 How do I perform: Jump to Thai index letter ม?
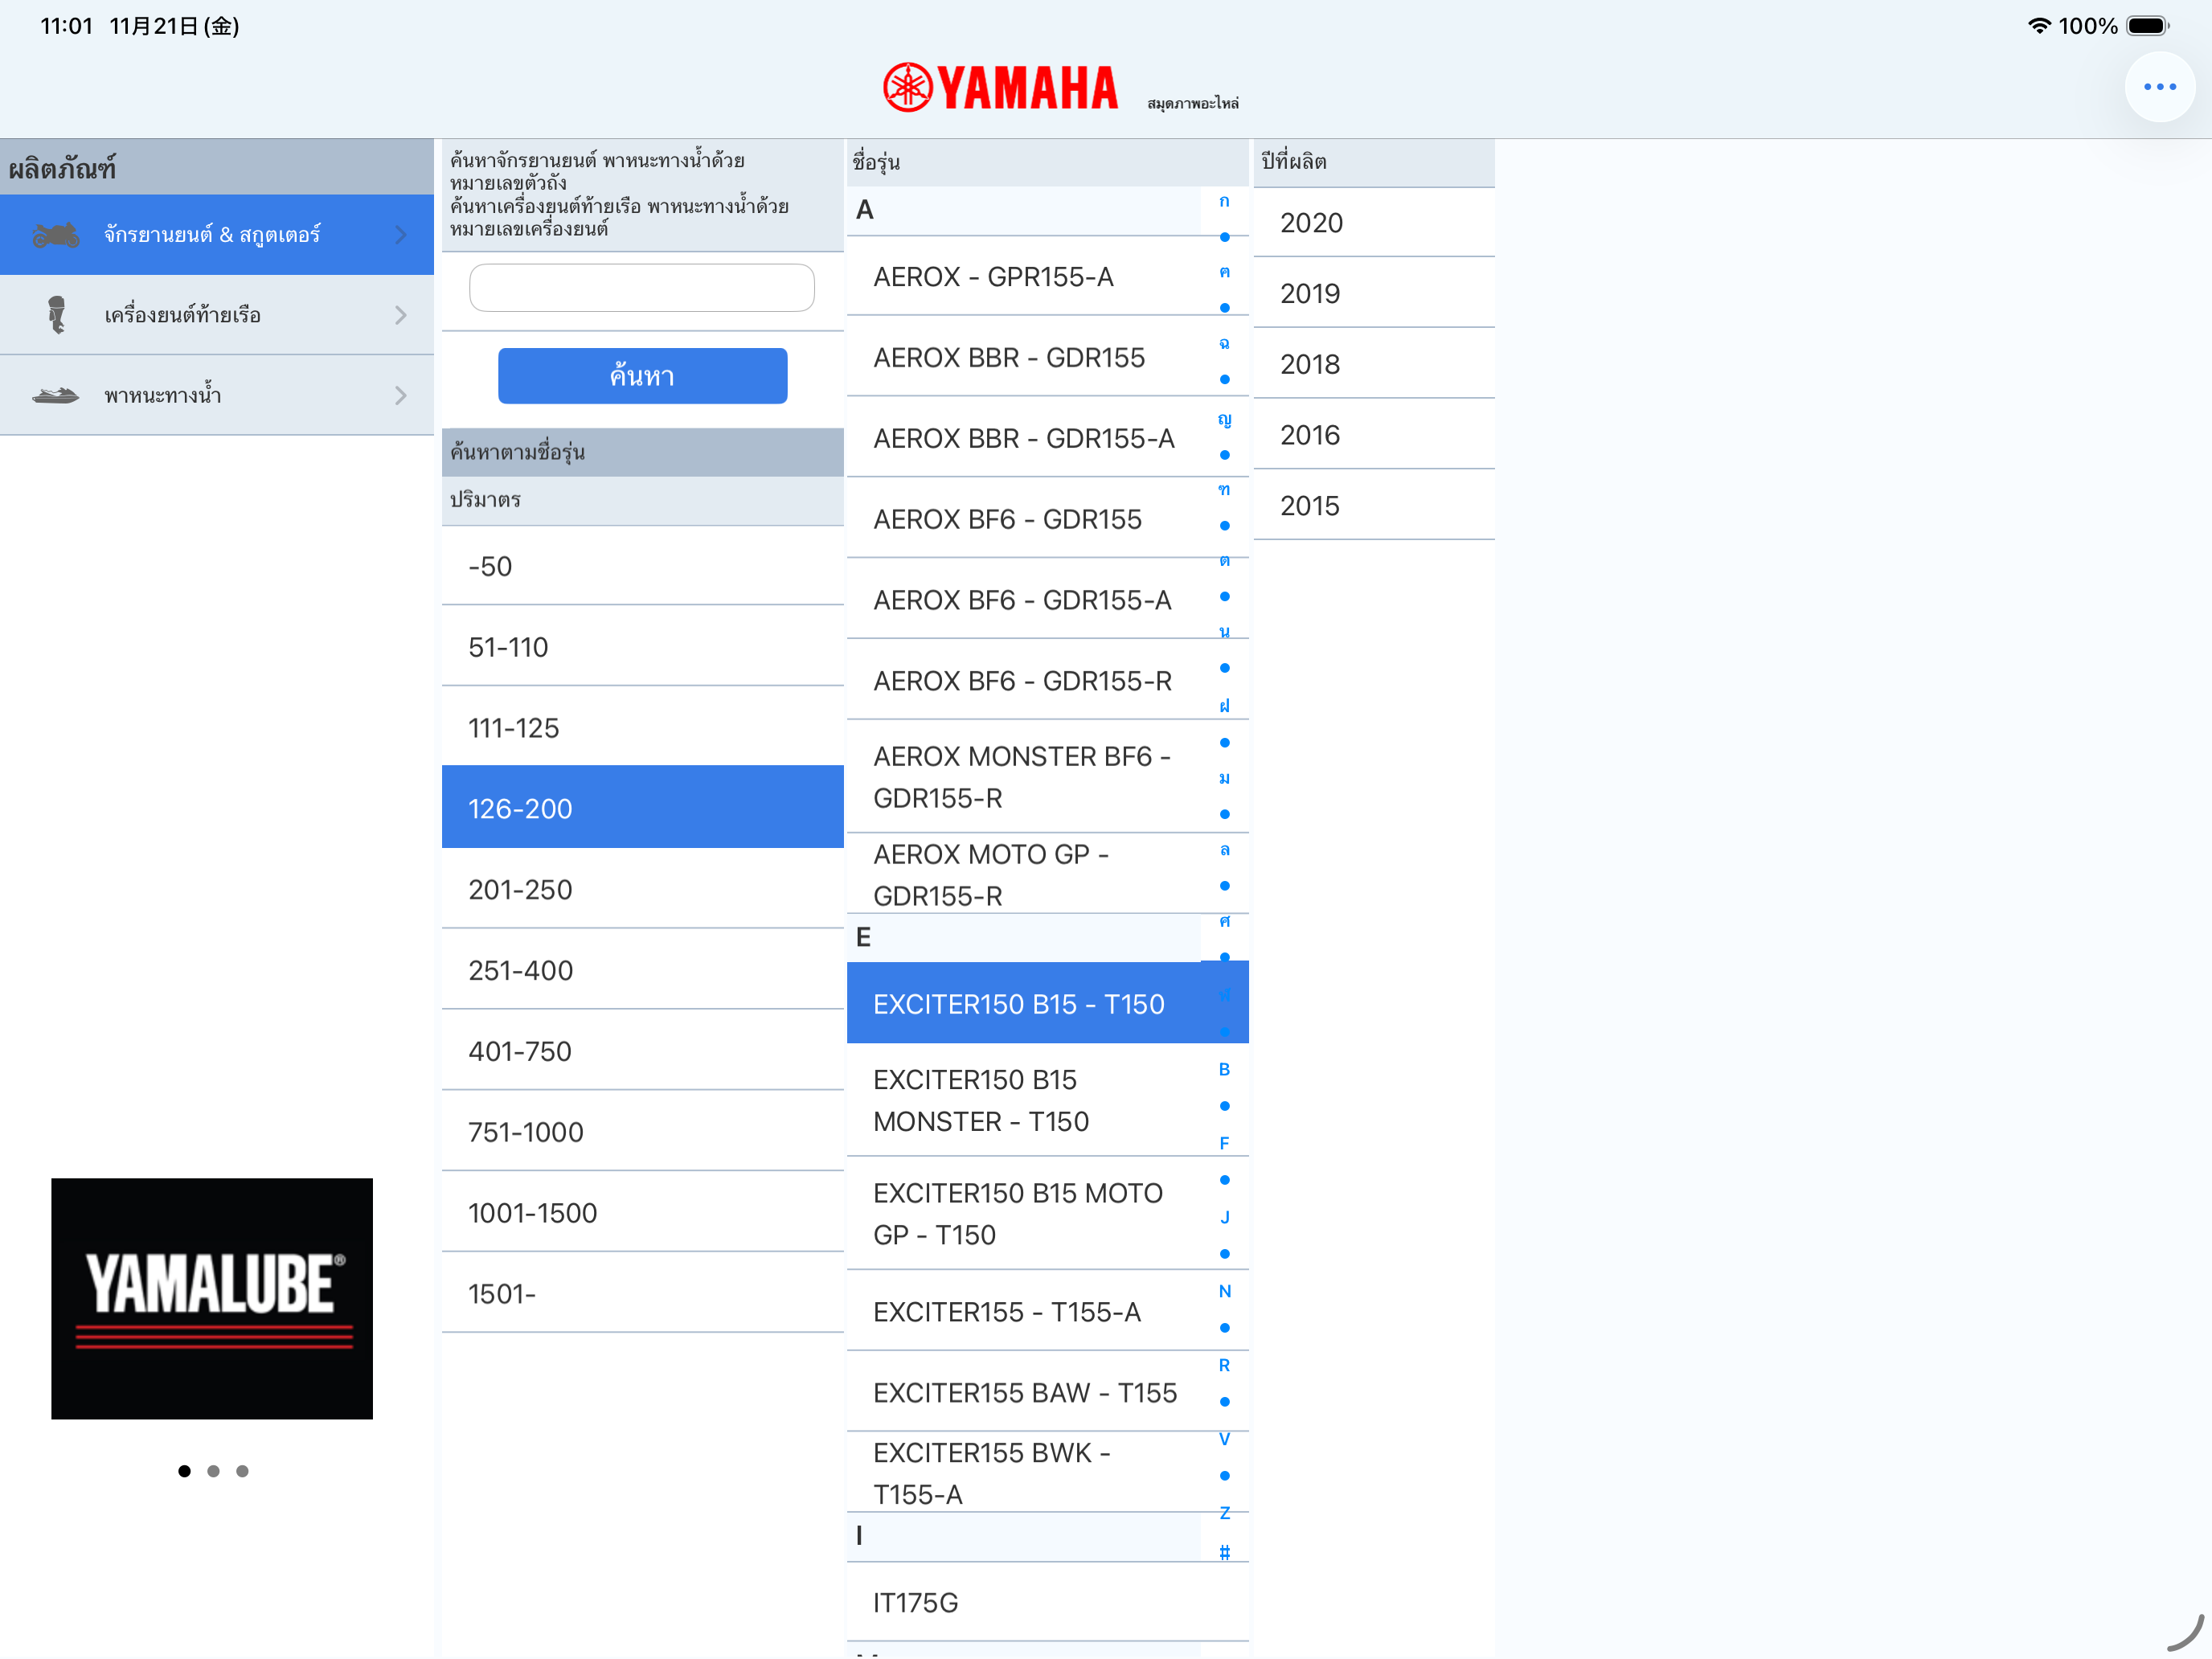1224,778
